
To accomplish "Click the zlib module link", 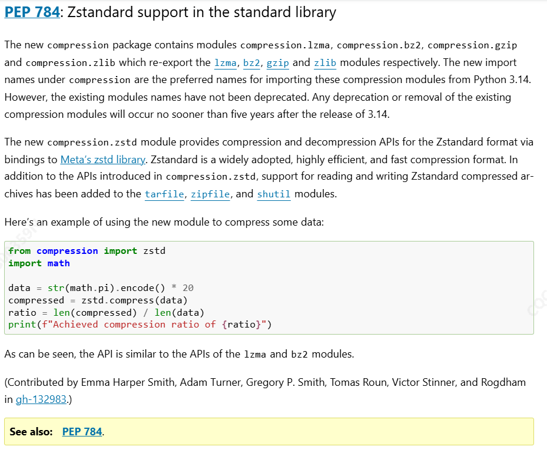I will (325, 63).
